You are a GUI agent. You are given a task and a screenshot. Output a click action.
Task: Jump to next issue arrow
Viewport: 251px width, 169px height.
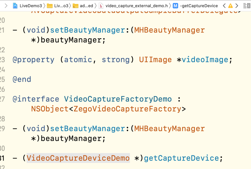(237, 6)
